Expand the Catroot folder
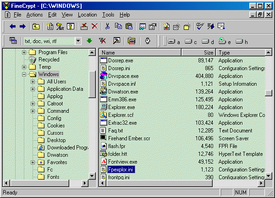The image size is (275, 198). (x=33, y=104)
